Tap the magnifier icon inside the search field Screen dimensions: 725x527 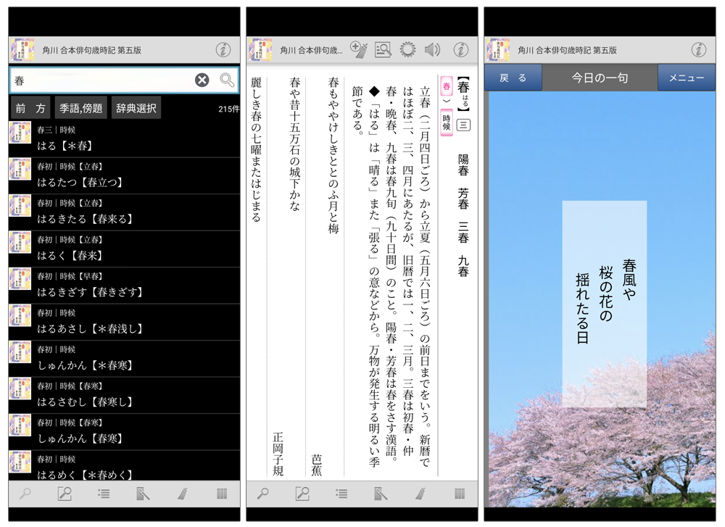(227, 80)
